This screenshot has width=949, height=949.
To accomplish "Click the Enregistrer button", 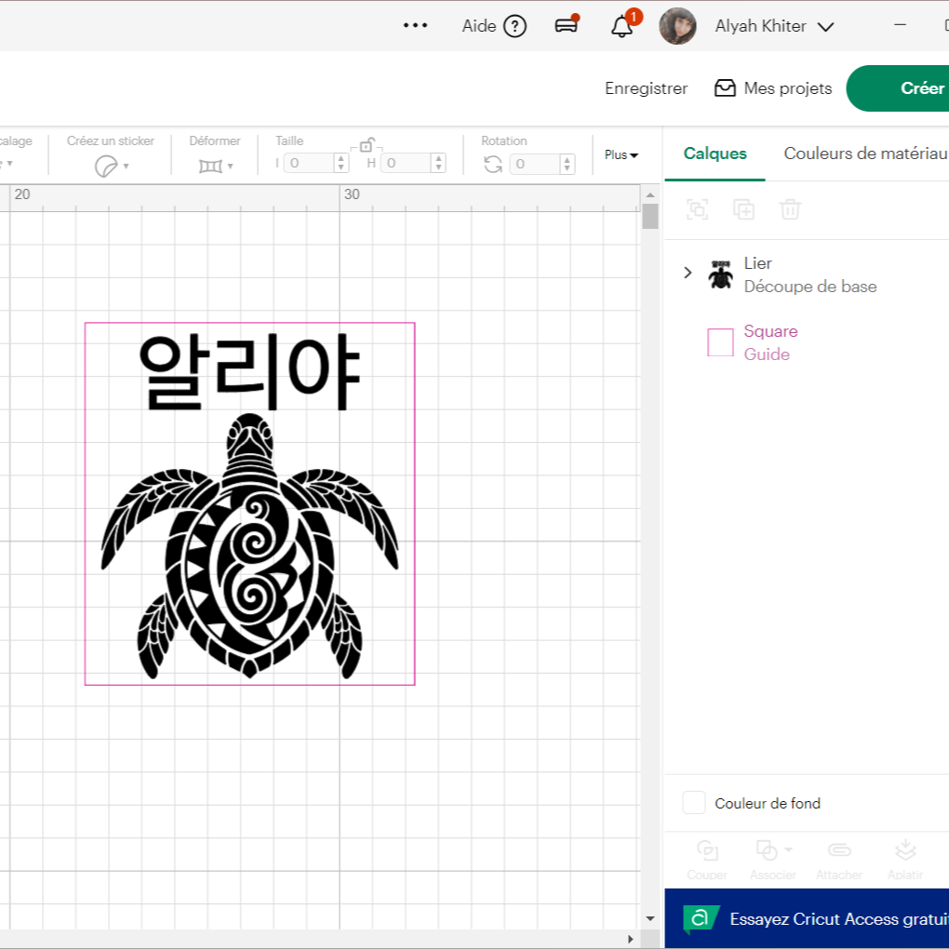I will pos(646,88).
